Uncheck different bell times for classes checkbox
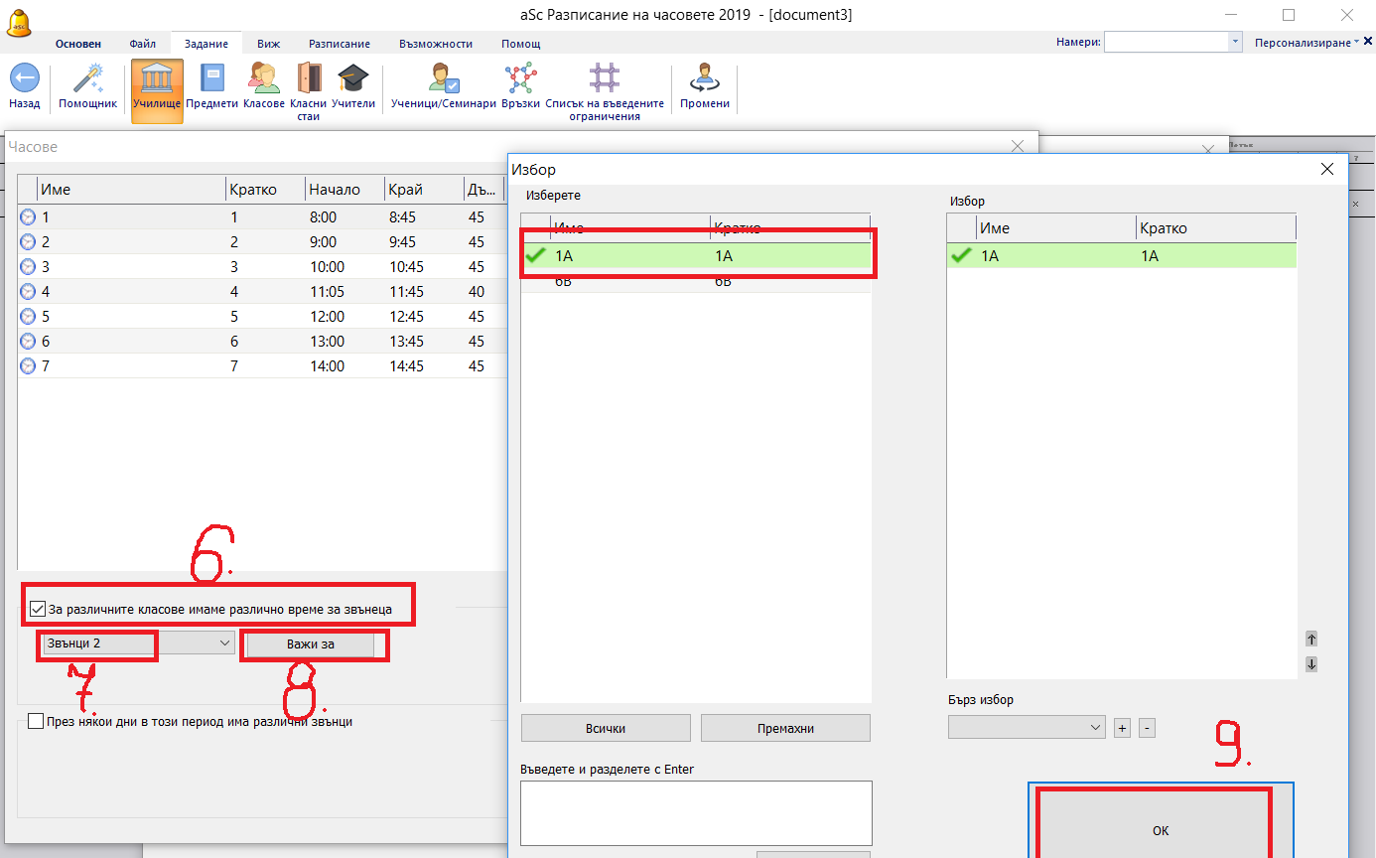This screenshot has width=1376, height=858. 38,609
